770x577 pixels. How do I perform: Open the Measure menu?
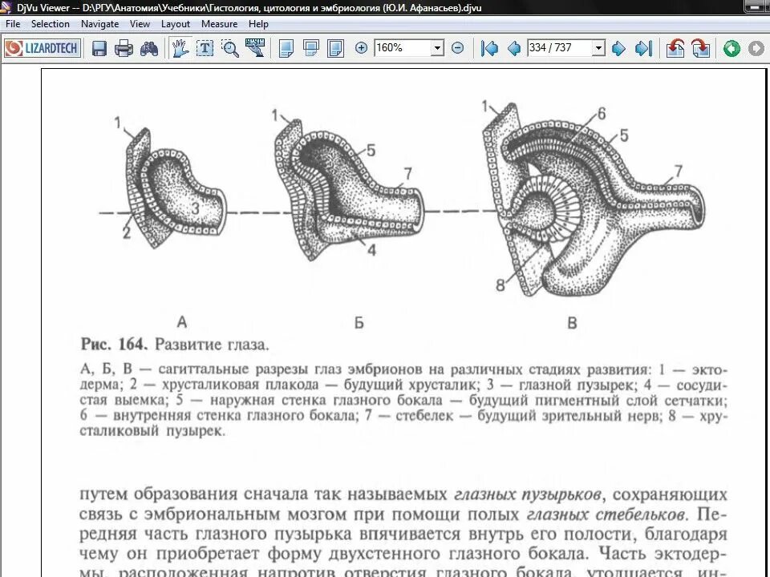[219, 23]
